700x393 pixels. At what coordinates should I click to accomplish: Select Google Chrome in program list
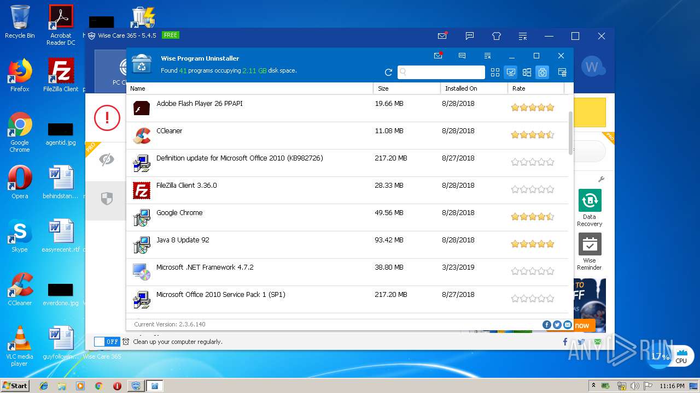[347, 217]
